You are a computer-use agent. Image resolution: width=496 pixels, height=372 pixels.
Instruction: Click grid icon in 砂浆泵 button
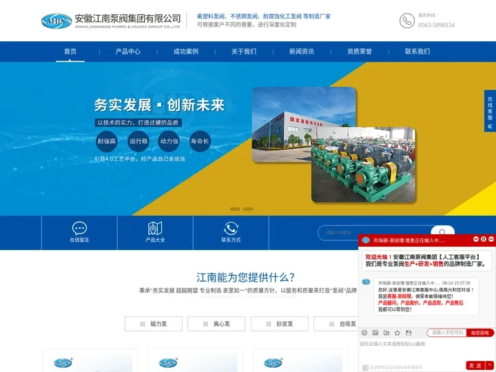click(269, 324)
